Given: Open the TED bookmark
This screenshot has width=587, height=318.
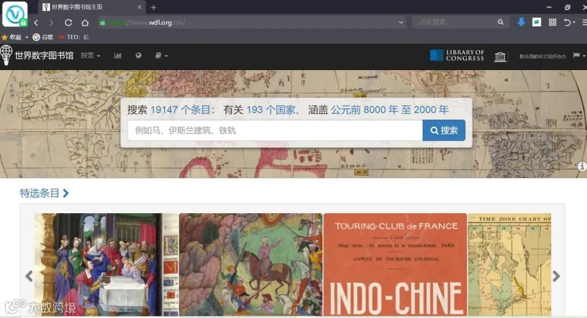Looking at the screenshot, I should click(73, 37).
